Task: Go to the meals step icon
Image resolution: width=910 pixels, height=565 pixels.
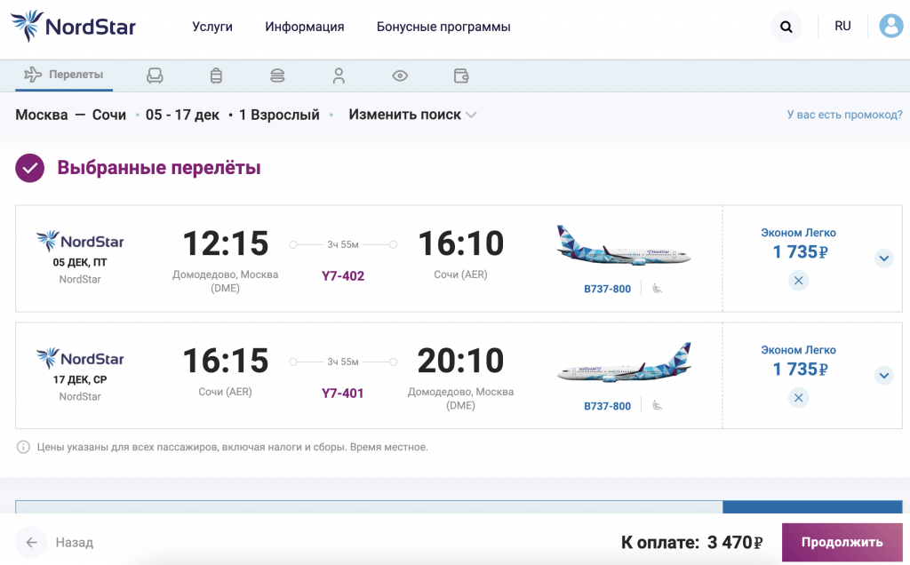Action: click(x=277, y=76)
